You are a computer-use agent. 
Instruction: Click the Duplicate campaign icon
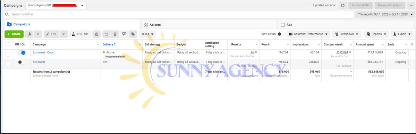[x=29, y=34]
